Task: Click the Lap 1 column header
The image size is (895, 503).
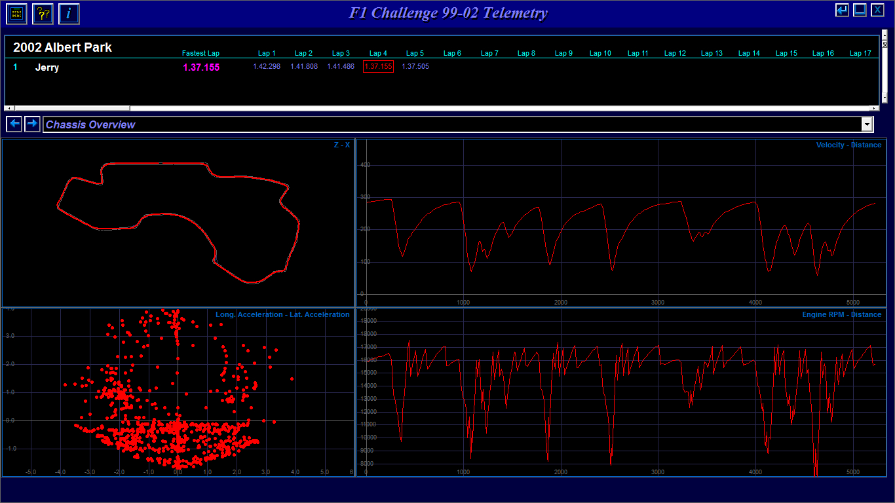Action: pyautogui.click(x=267, y=54)
